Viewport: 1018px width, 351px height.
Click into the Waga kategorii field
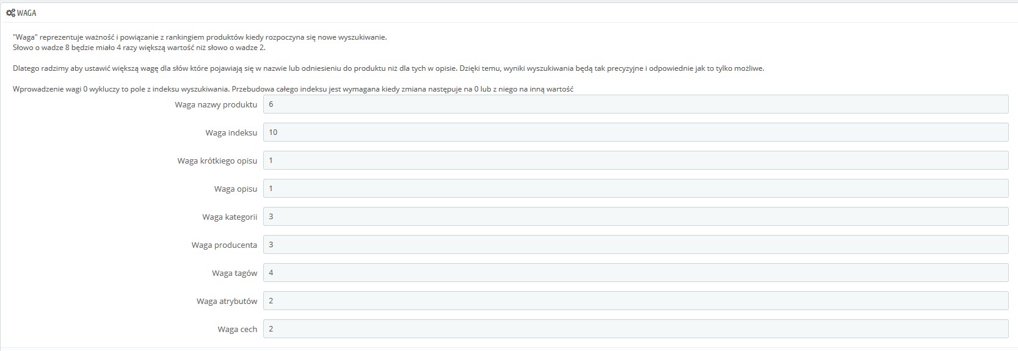coord(636,217)
